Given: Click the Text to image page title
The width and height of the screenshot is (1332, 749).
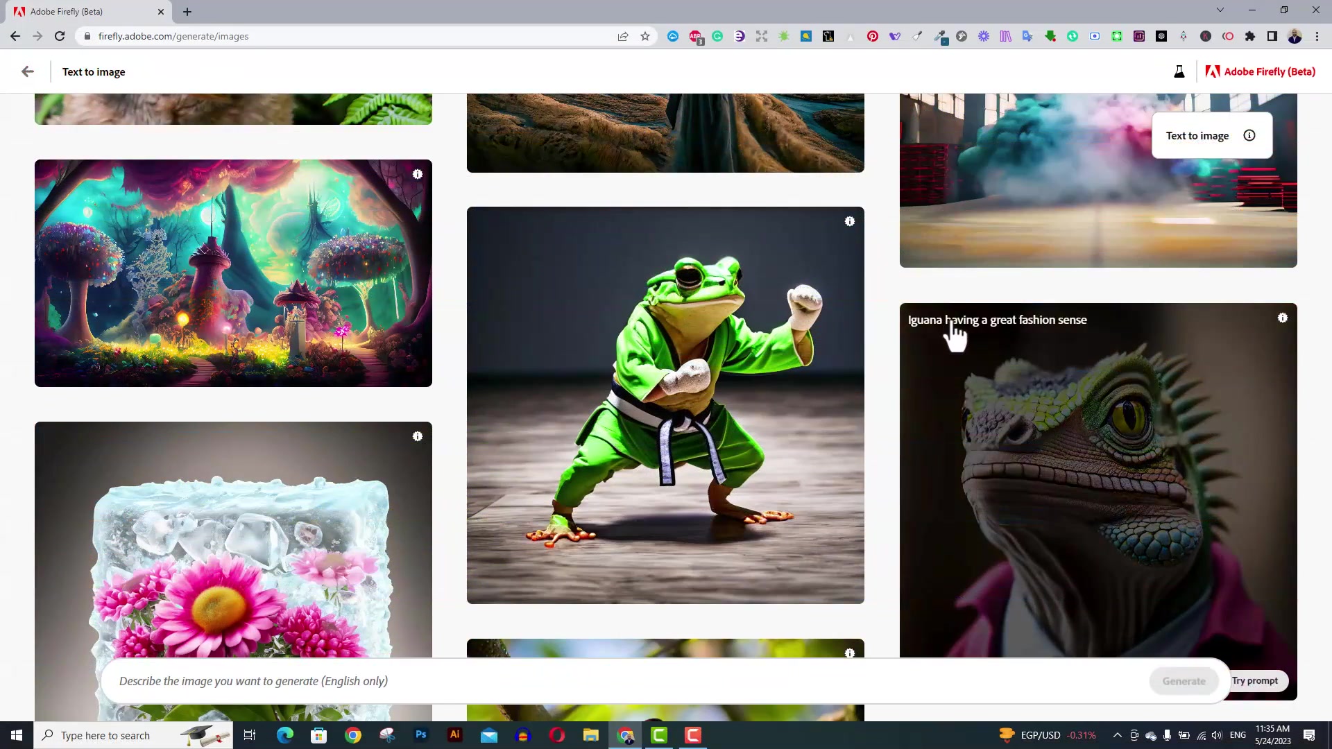Looking at the screenshot, I should pyautogui.click(x=94, y=71).
